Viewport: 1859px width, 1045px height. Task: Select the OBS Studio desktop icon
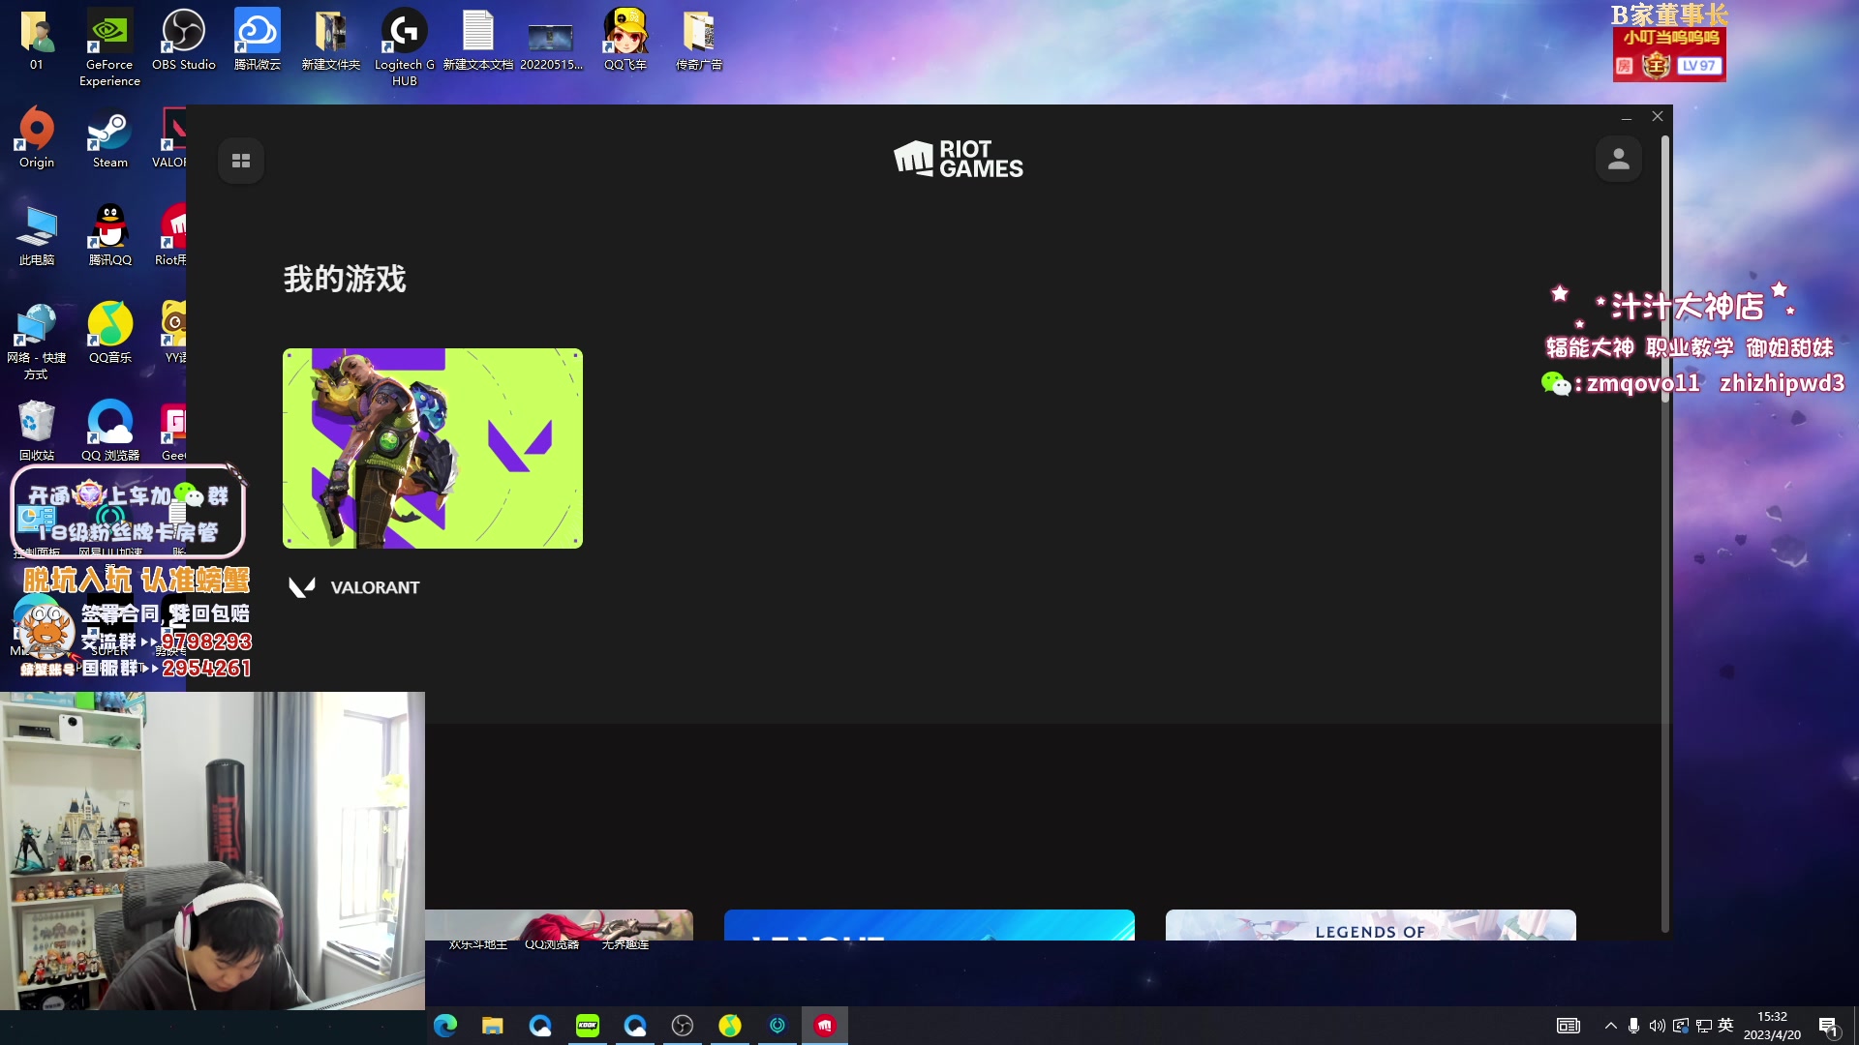183,39
